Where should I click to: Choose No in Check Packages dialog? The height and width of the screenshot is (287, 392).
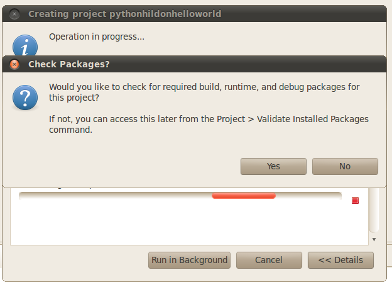(x=345, y=166)
